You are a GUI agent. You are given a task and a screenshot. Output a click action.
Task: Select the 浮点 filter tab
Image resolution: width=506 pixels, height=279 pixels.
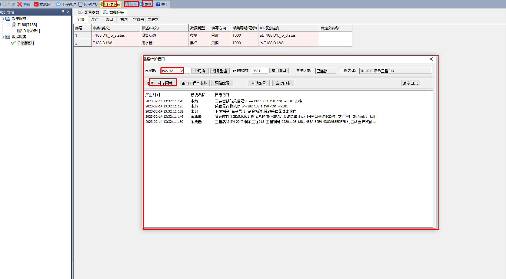click(95, 20)
